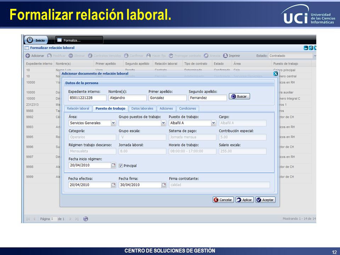Open the Adiciones tab
340x255 pixels.
coord(166,108)
